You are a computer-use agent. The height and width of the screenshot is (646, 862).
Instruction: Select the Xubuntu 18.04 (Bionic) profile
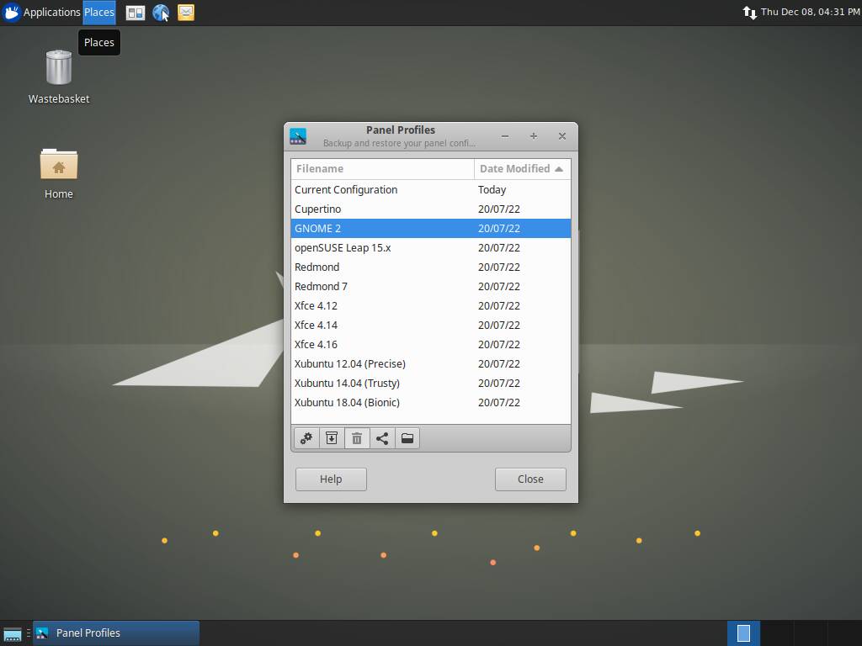pyautogui.click(x=430, y=403)
